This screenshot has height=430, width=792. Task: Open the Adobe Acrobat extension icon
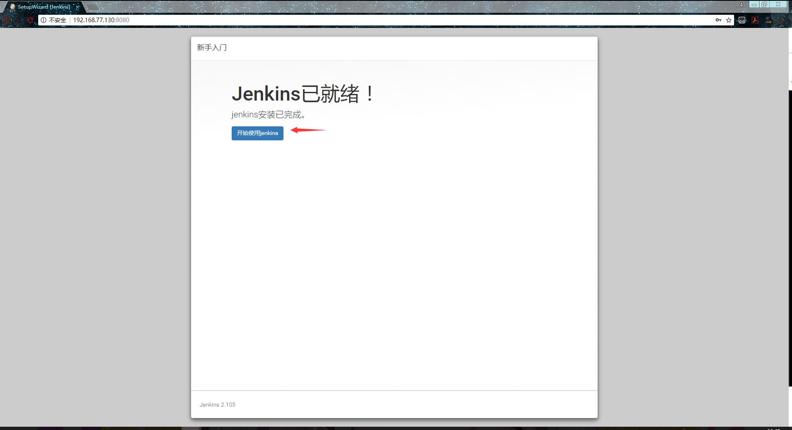(755, 20)
